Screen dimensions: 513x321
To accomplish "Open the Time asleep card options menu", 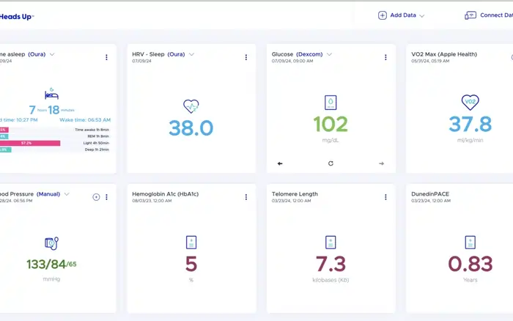I will pyautogui.click(x=106, y=57).
